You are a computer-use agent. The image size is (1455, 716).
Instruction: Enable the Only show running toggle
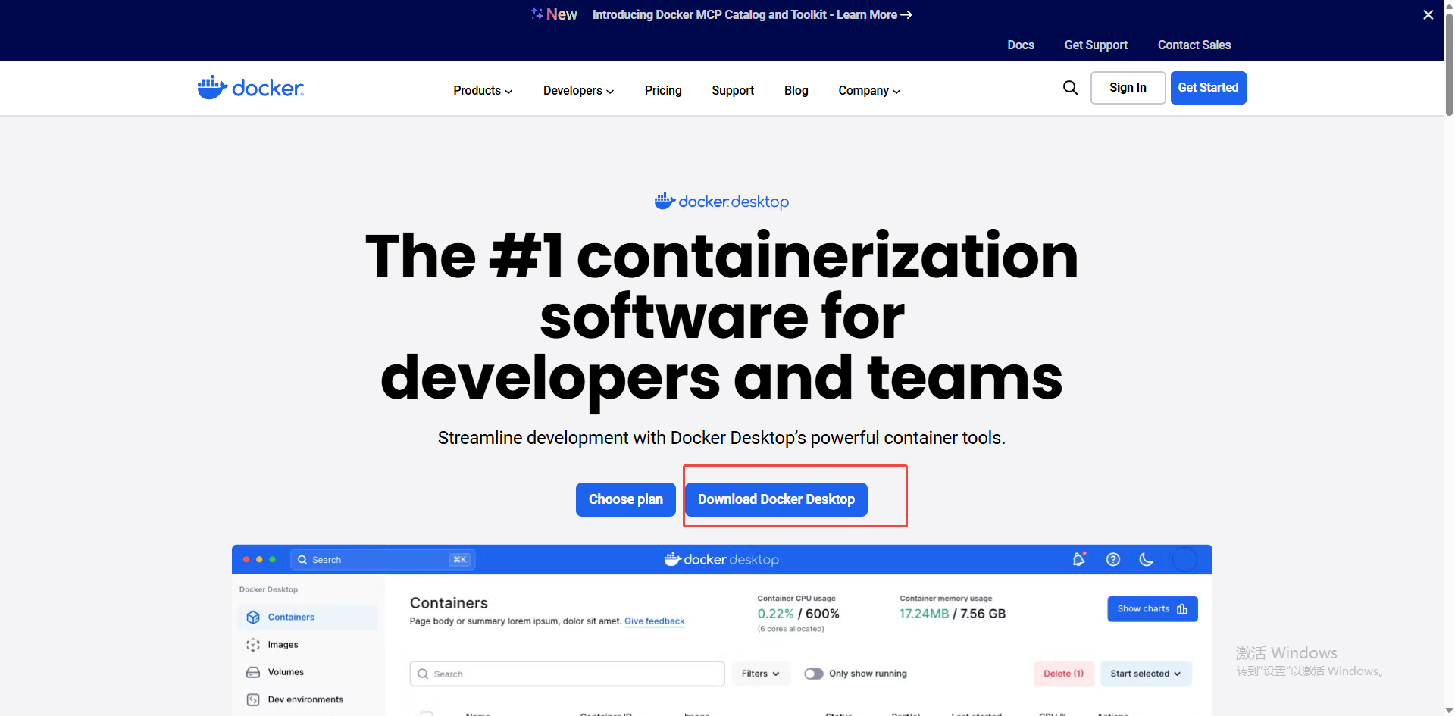coord(814,674)
